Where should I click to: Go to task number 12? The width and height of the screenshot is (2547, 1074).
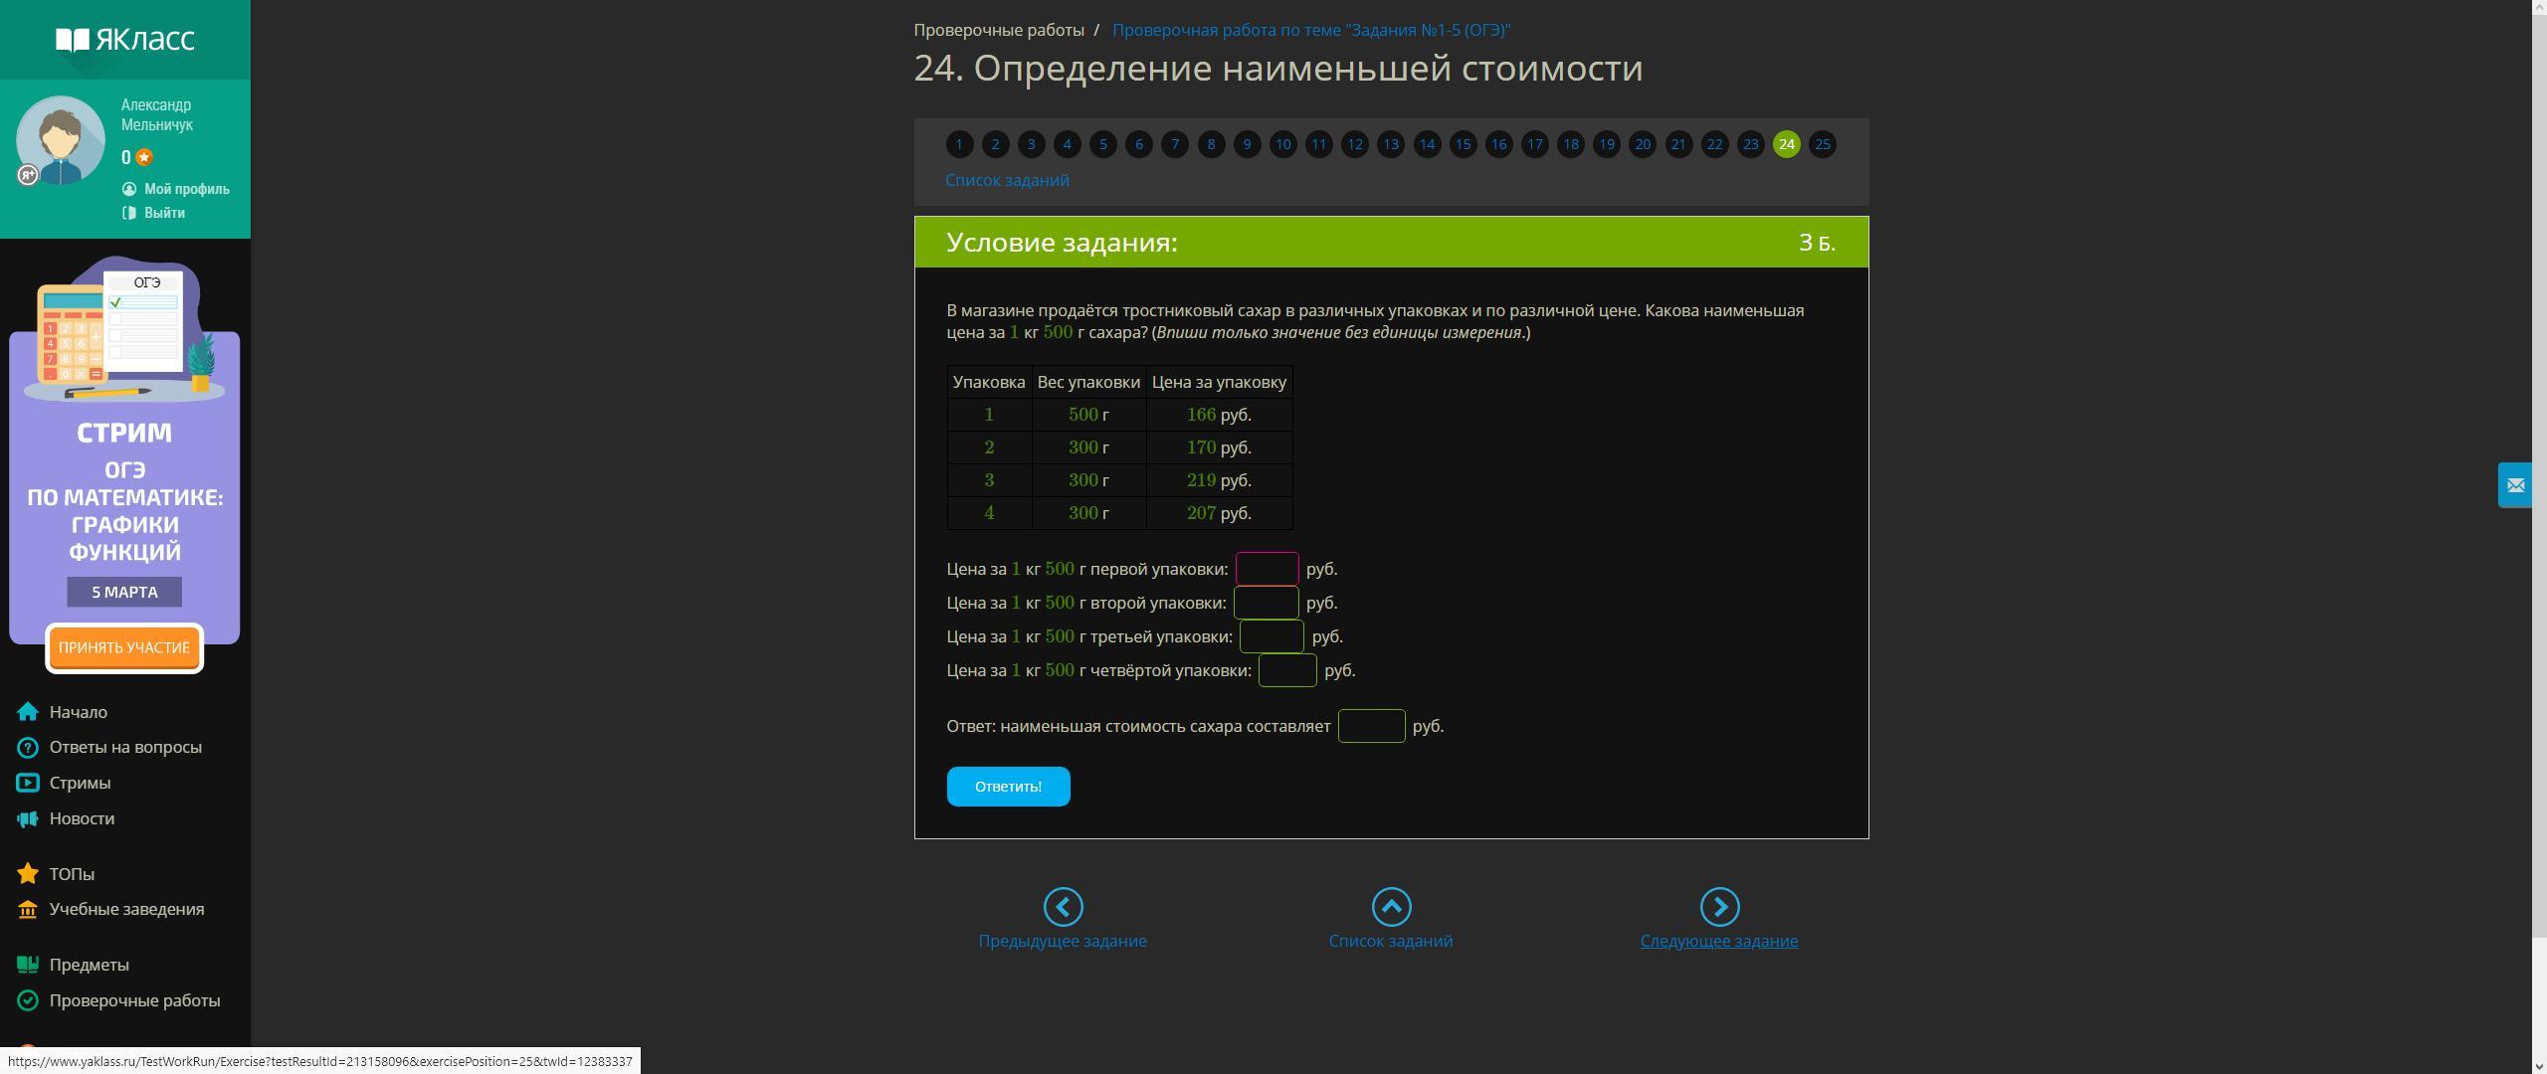click(x=1354, y=144)
